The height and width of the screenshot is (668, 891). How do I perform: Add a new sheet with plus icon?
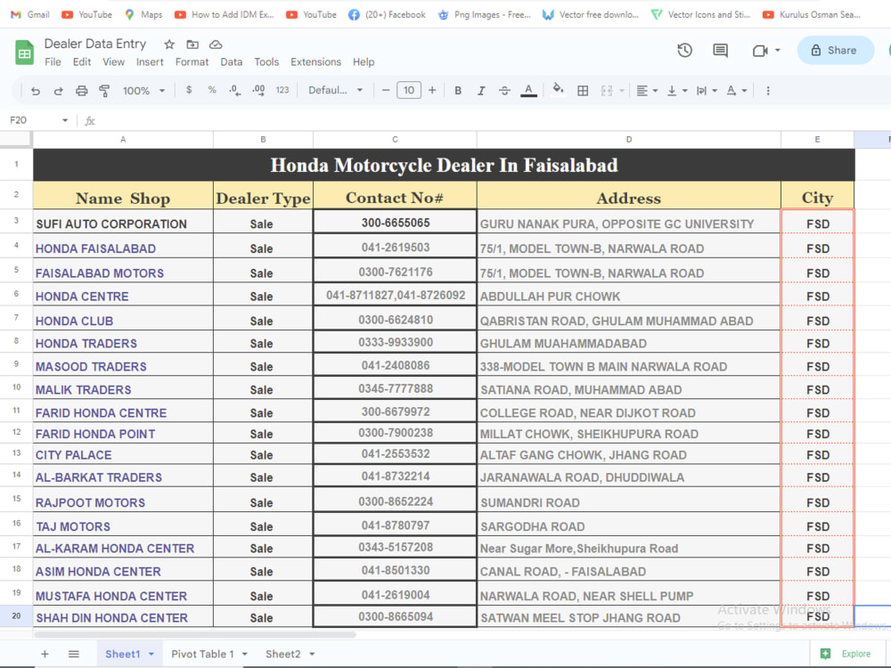45,655
